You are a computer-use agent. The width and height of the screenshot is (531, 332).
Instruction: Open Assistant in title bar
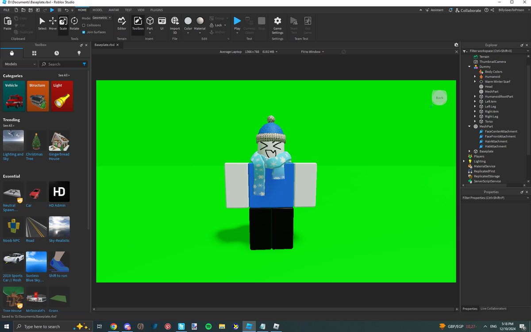(x=434, y=10)
